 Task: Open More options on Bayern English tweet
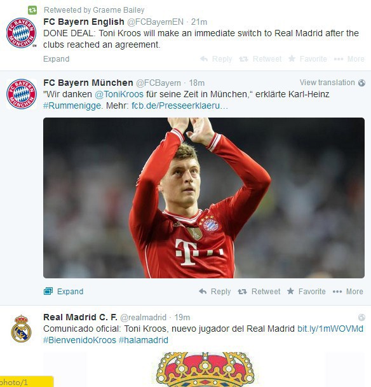click(x=349, y=58)
